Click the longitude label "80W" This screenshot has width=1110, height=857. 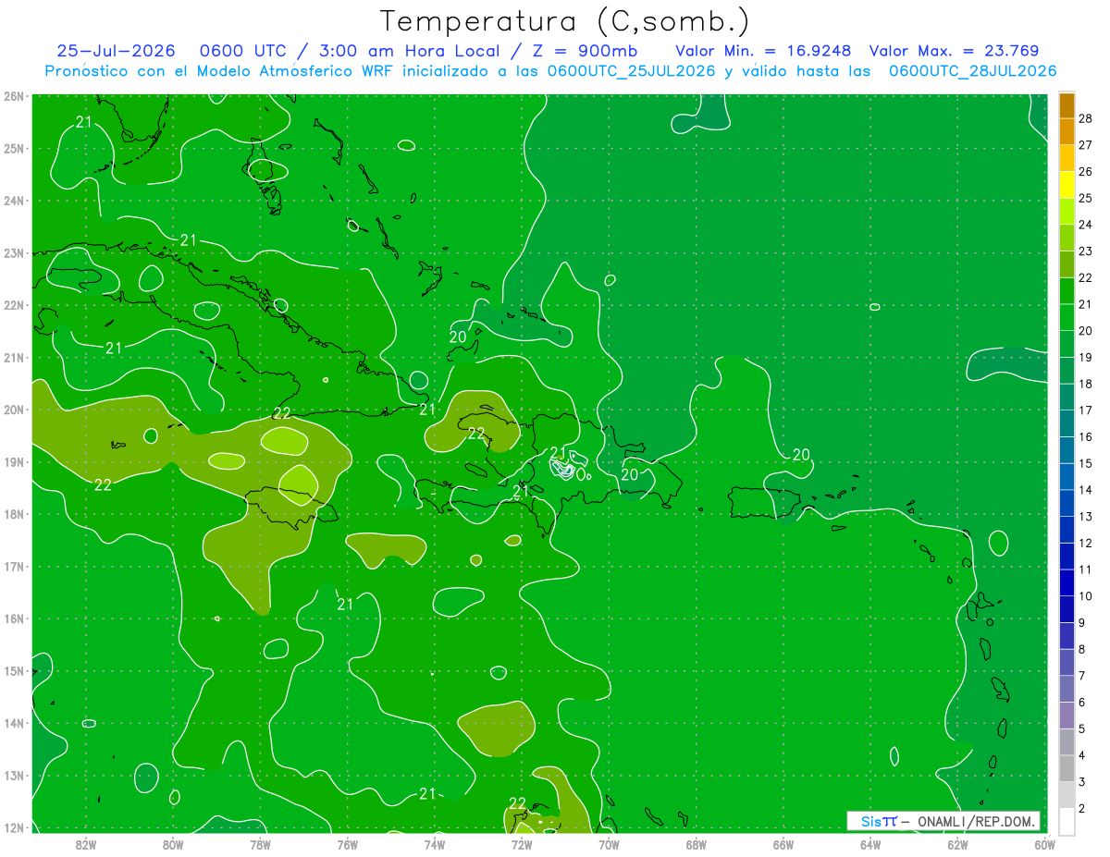click(173, 844)
